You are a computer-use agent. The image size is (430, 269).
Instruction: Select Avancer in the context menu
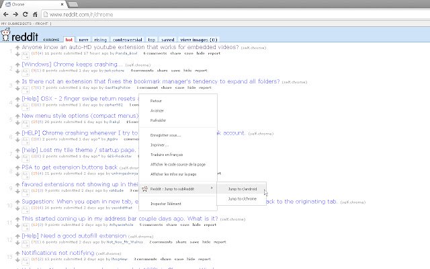[x=178, y=110]
